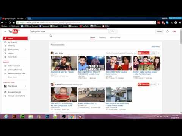
Task: Open Dreamweaver from the taskbar
Action: (22, 117)
